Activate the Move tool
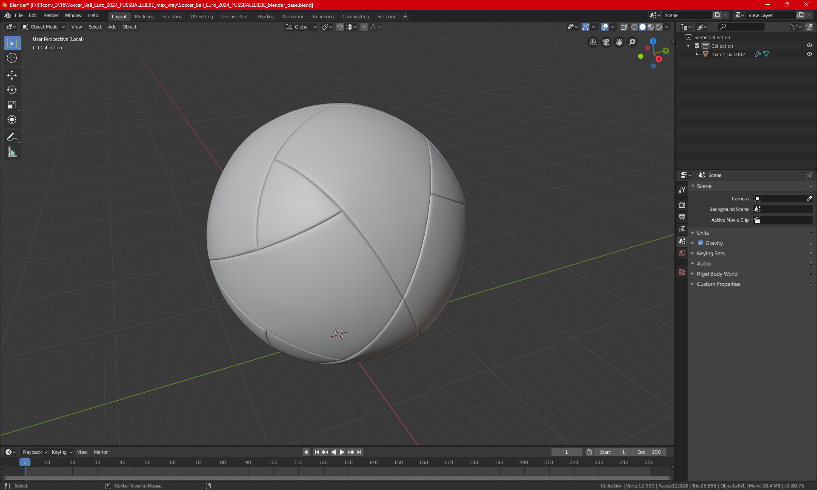817x490 pixels. [x=12, y=75]
